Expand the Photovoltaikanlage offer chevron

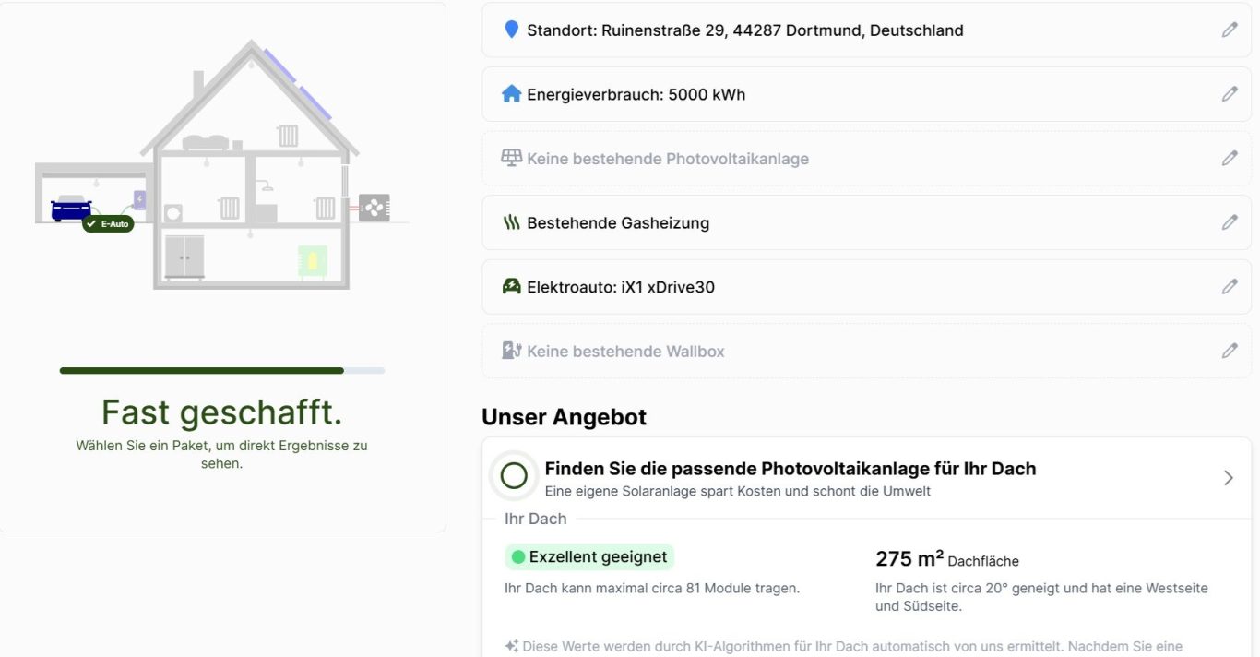1228,477
